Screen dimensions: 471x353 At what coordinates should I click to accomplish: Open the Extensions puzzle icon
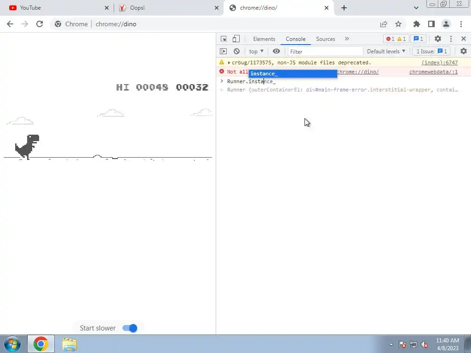click(417, 24)
